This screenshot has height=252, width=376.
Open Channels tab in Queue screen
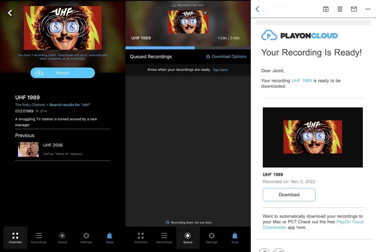(x=141, y=238)
